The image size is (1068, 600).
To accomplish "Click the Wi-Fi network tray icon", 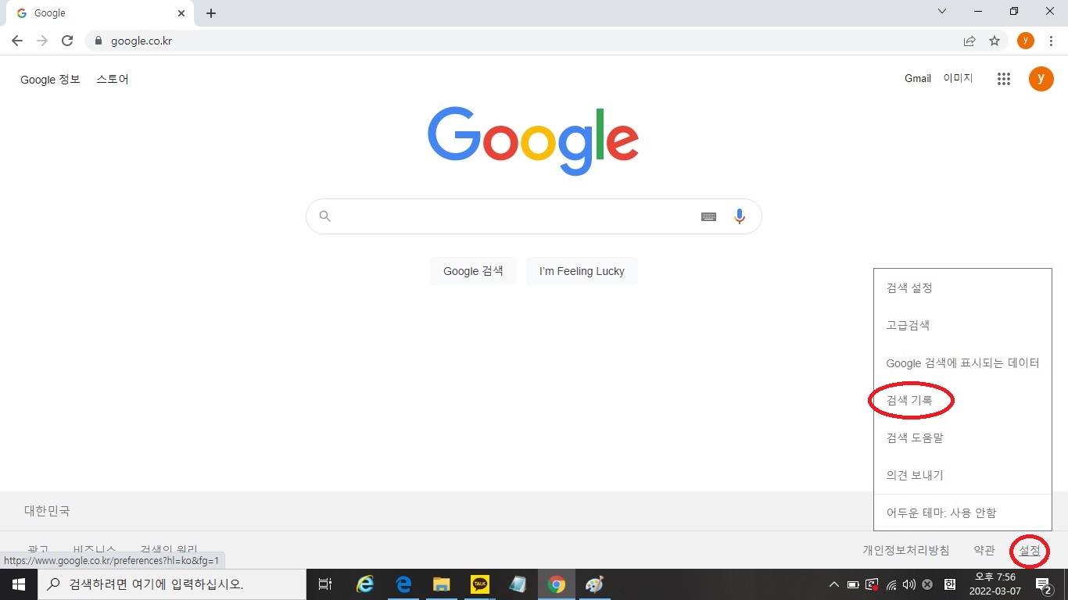I will (891, 584).
